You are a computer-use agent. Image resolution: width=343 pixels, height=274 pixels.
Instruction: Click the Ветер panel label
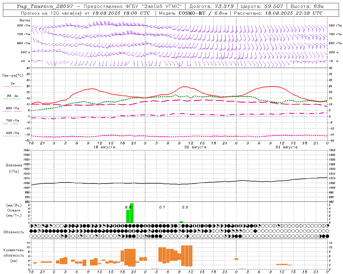pyautogui.click(x=25, y=20)
